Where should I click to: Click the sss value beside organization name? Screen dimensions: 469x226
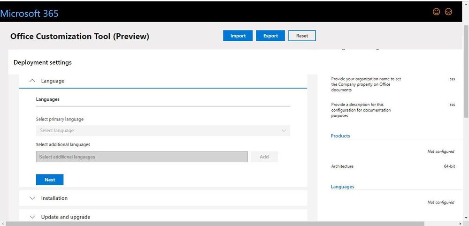[x=452, y=79]
